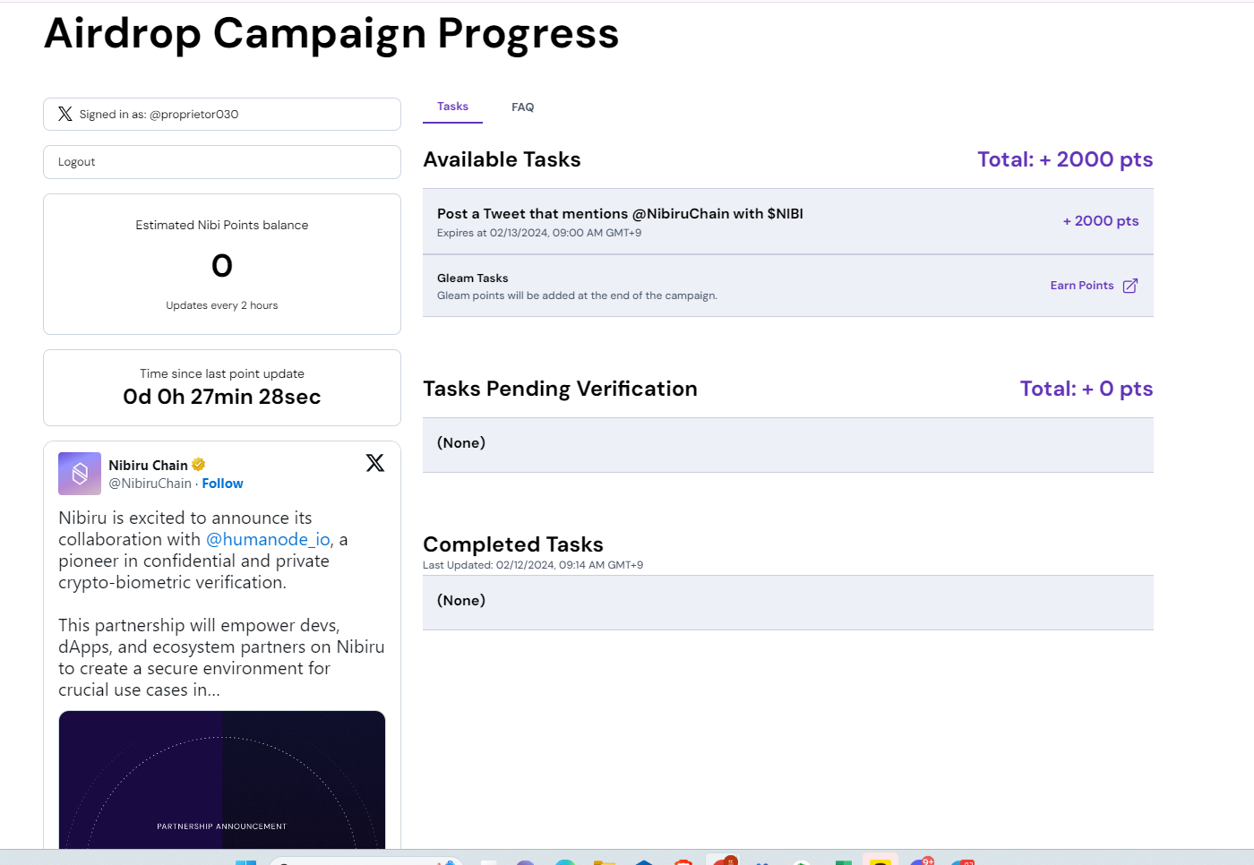Select the Post a Tweet task row
Screen dimensions: 1254x865
click(788, 221)
